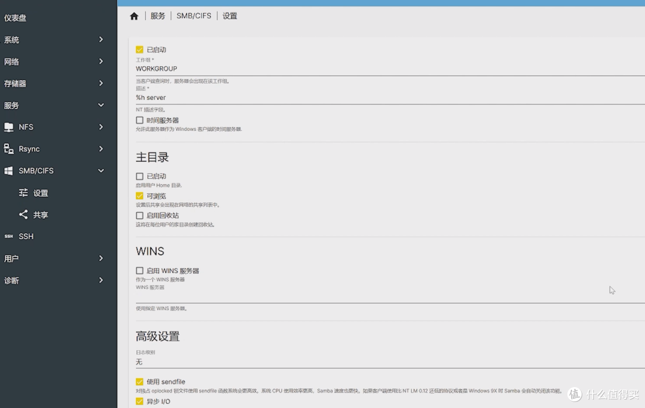Expand the NFS submenu chevron
645x408 pixels.
[101, 127]
